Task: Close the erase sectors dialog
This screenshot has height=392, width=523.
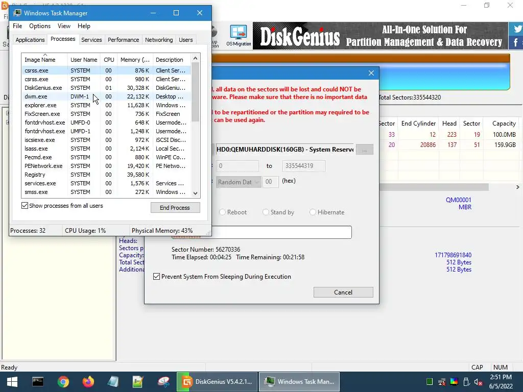Action: pos(371,73)
